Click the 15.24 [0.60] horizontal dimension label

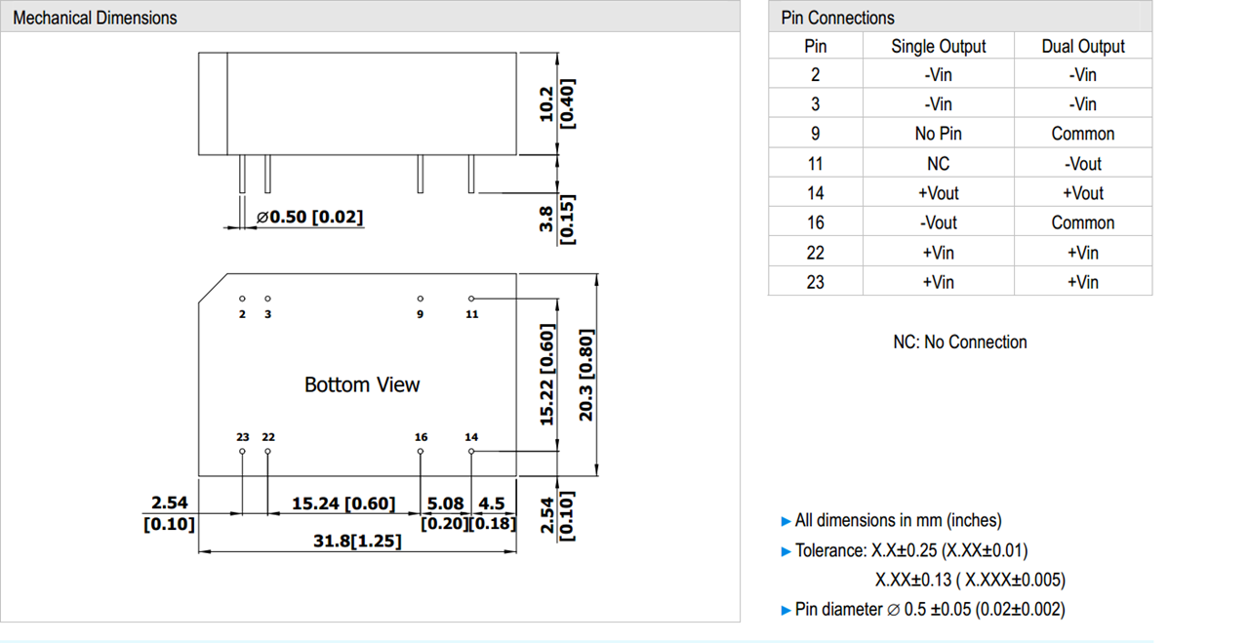(343, 503)
